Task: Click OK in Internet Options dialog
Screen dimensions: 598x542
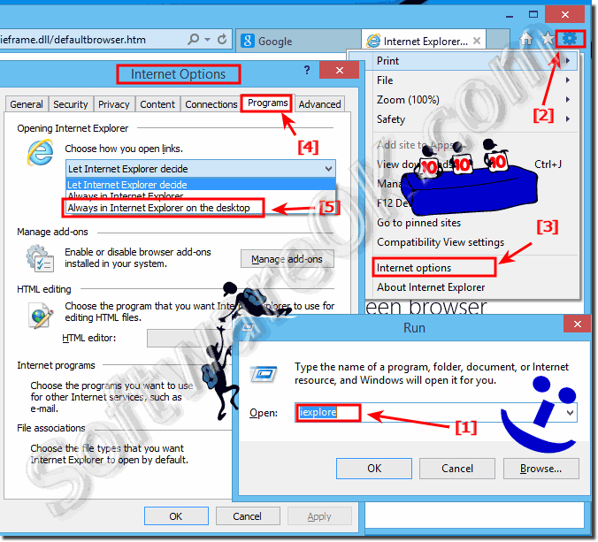Action: click(176, 516)
